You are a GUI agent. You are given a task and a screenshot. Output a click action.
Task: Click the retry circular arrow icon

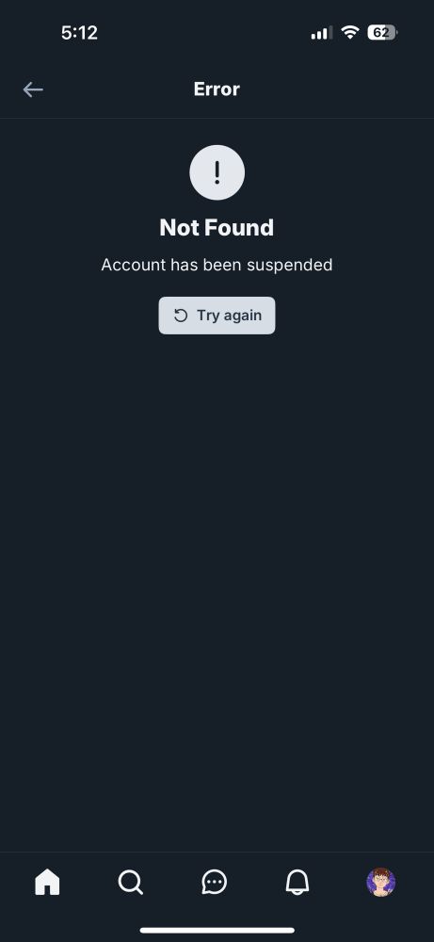point(181,316)
